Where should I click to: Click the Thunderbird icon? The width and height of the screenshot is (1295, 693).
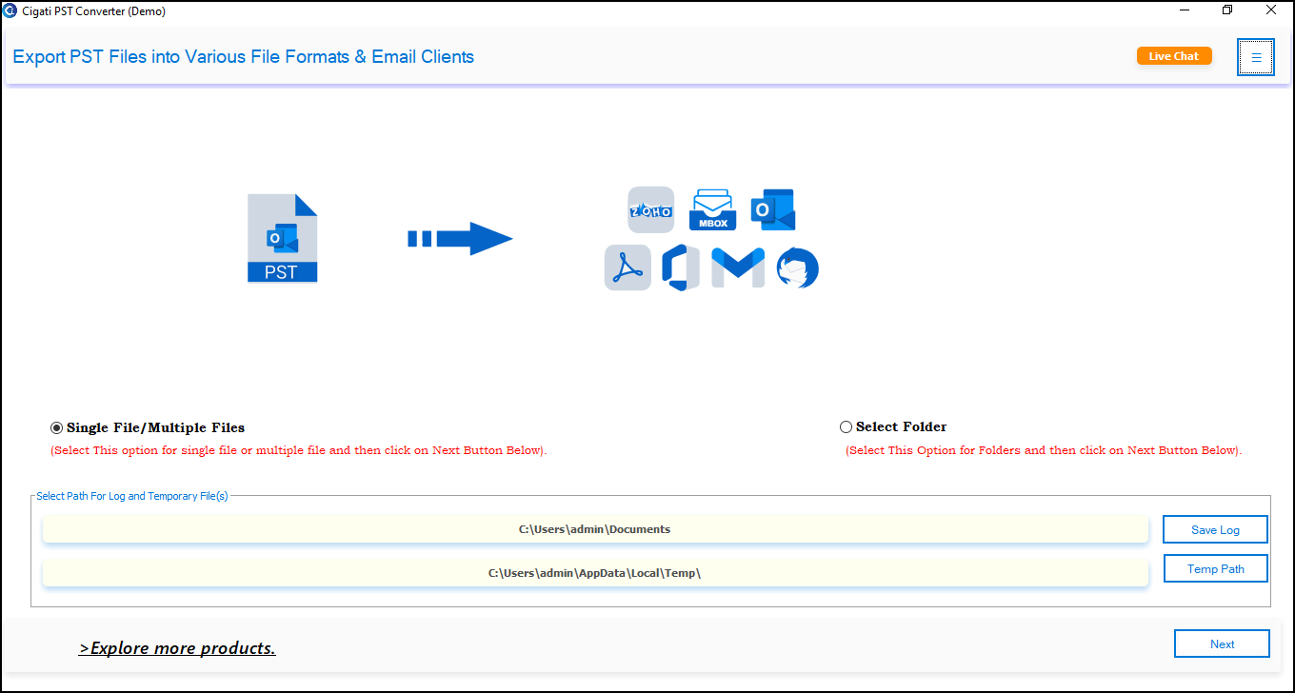pos(797,267)
